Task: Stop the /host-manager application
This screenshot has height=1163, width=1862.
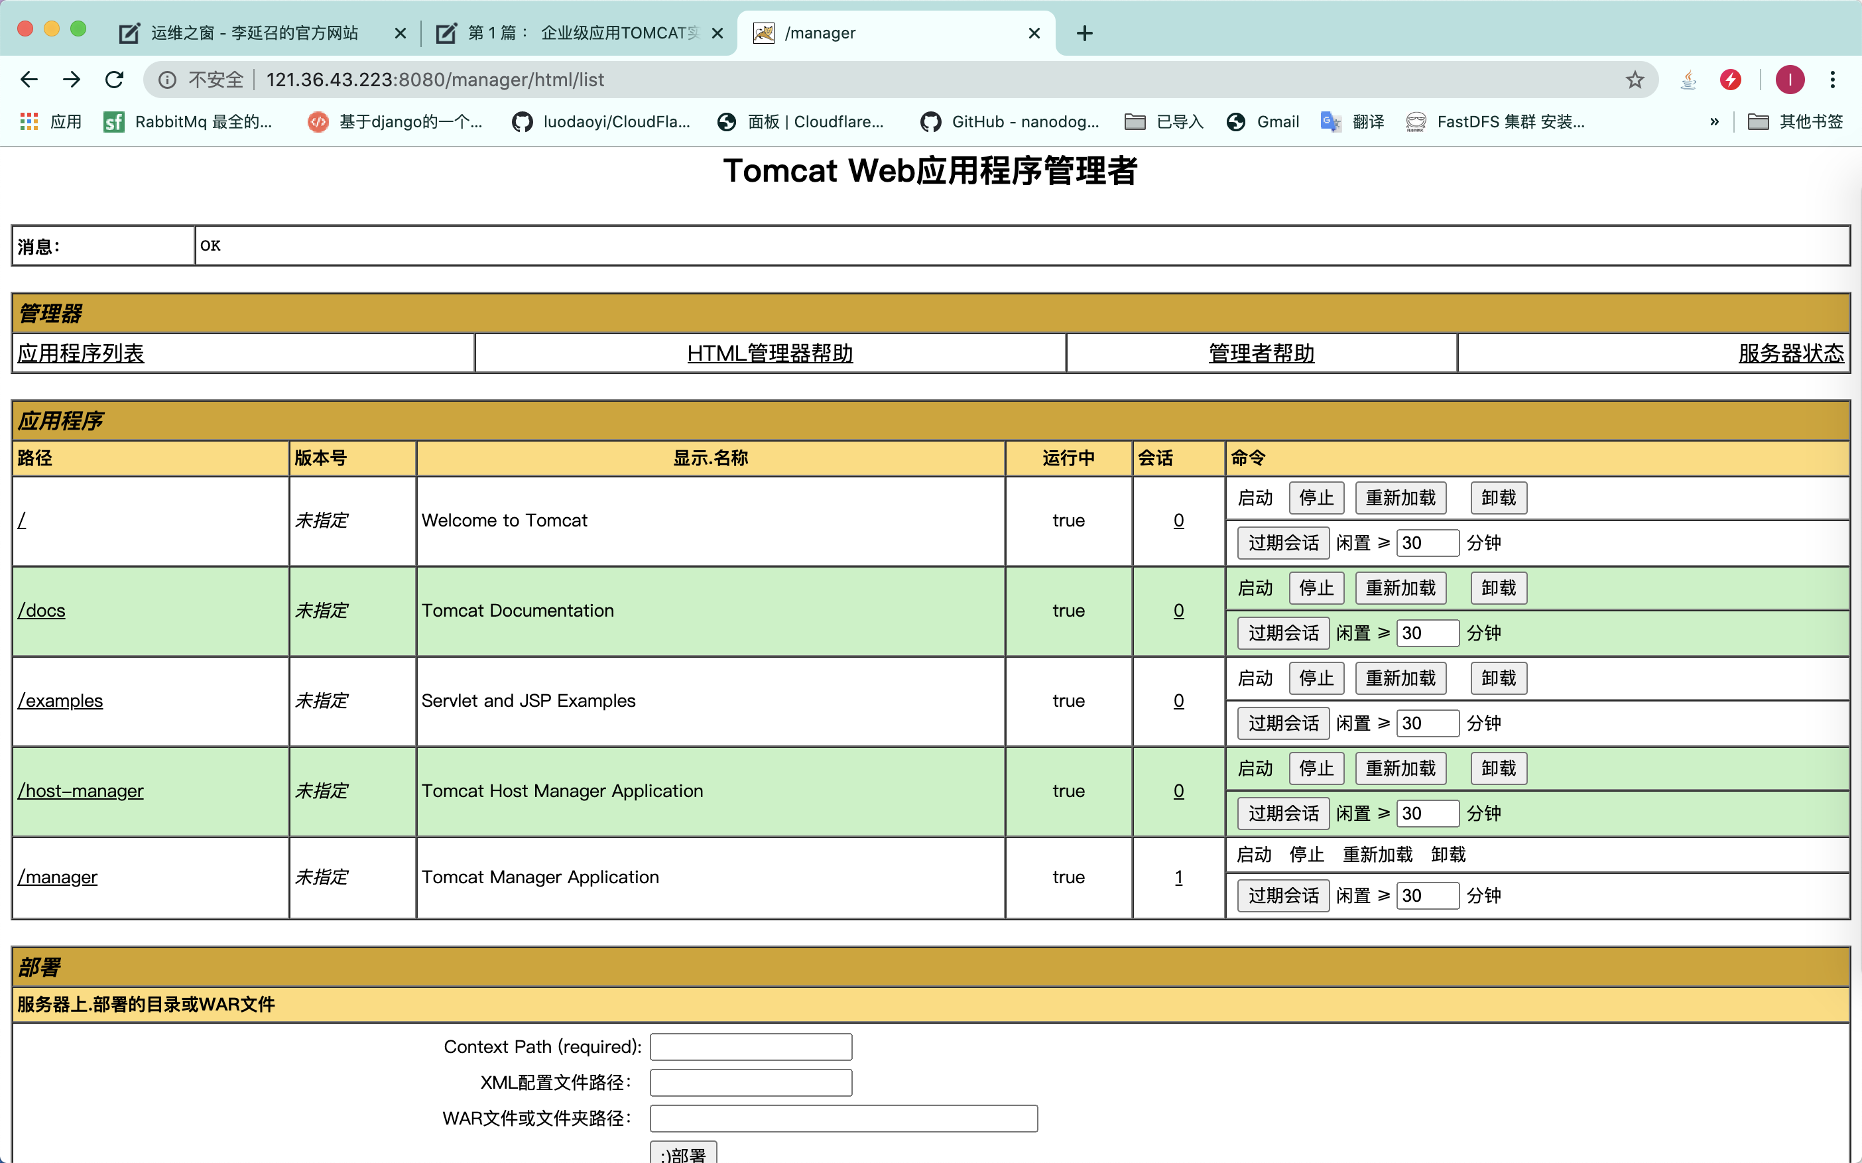Action: tap(1316, 768)
